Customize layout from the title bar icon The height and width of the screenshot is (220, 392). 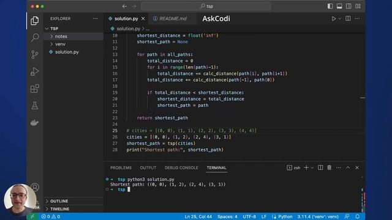point(358,6)
